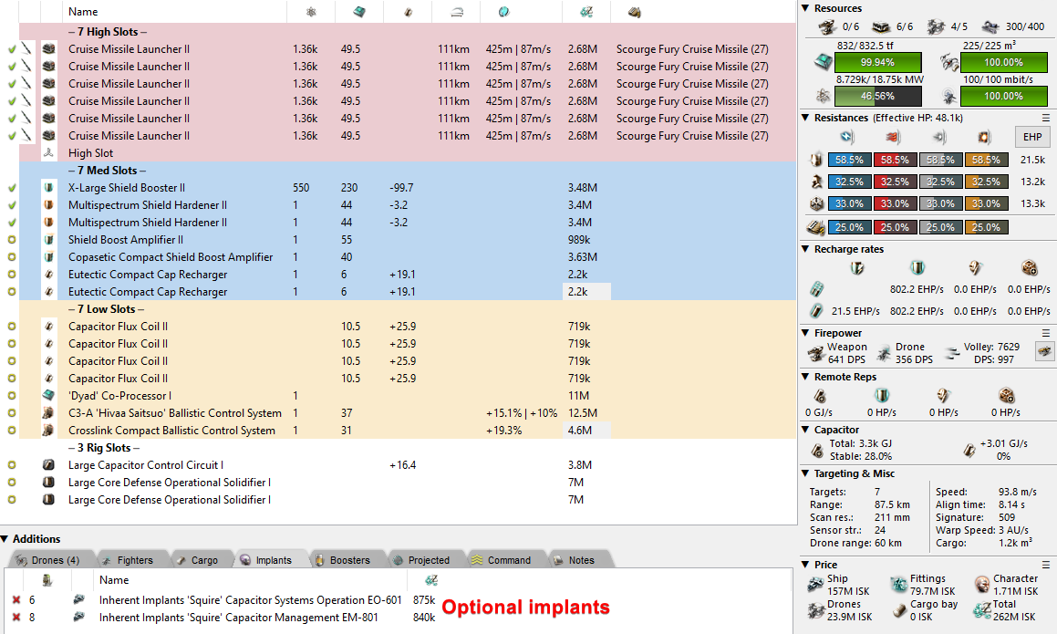The image size is (1057, 634).
Task: Collapse the Targeting & Misc section
Action: pos(805,473)
